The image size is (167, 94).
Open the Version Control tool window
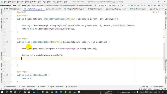[10, 87]
